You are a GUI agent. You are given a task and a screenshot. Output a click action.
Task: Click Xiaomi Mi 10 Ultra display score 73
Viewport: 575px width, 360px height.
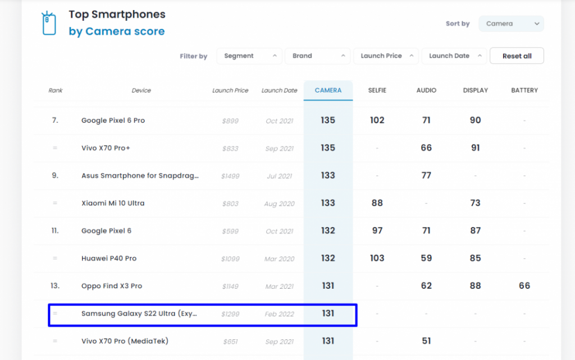[475, 203]
